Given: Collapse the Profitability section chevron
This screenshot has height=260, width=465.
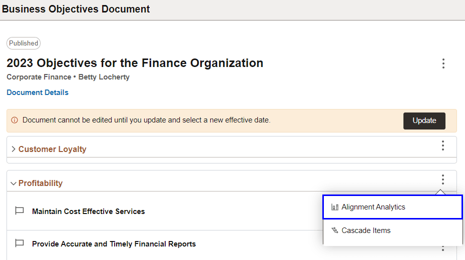Looking at the screenshot, I should click(13, 183).
